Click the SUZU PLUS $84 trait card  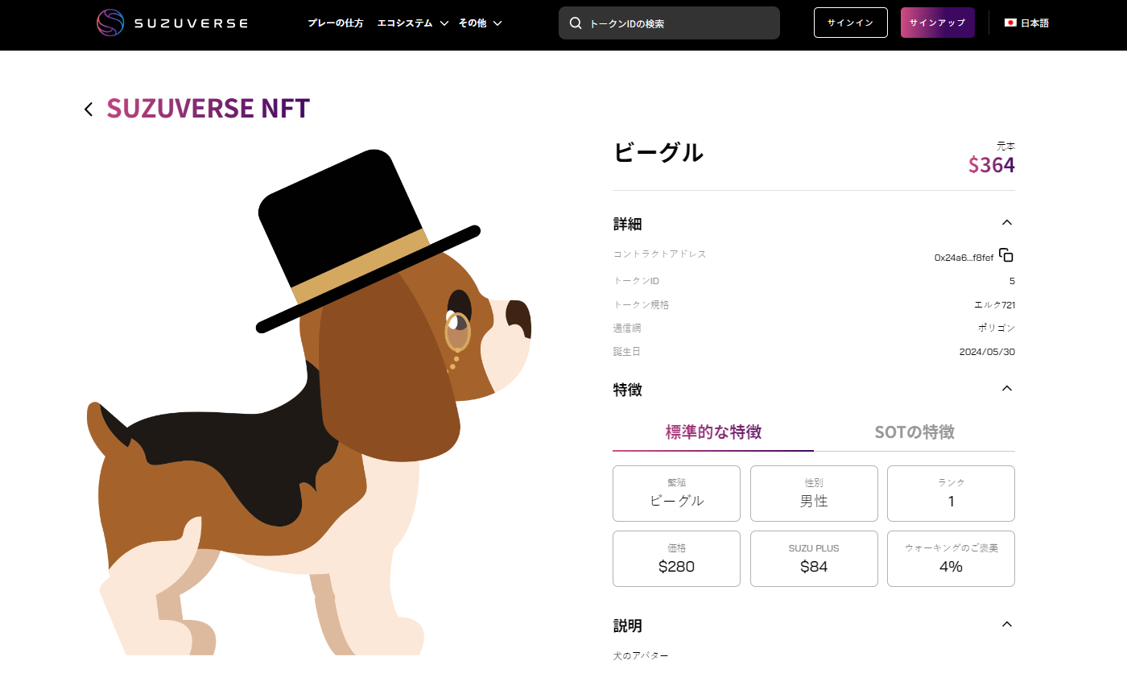point(814,558)
